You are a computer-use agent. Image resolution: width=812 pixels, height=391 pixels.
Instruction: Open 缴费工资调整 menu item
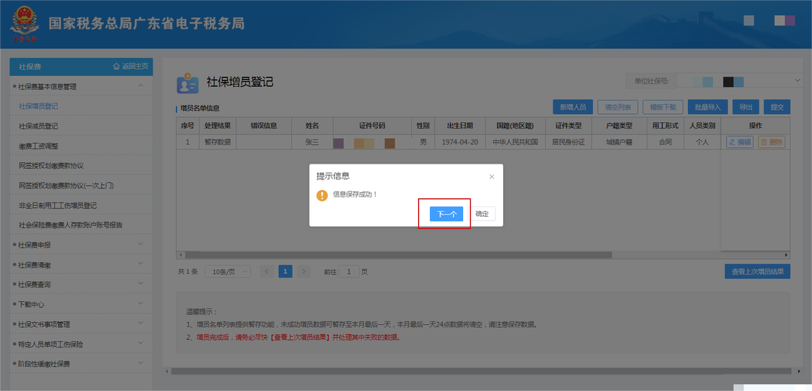38,146
